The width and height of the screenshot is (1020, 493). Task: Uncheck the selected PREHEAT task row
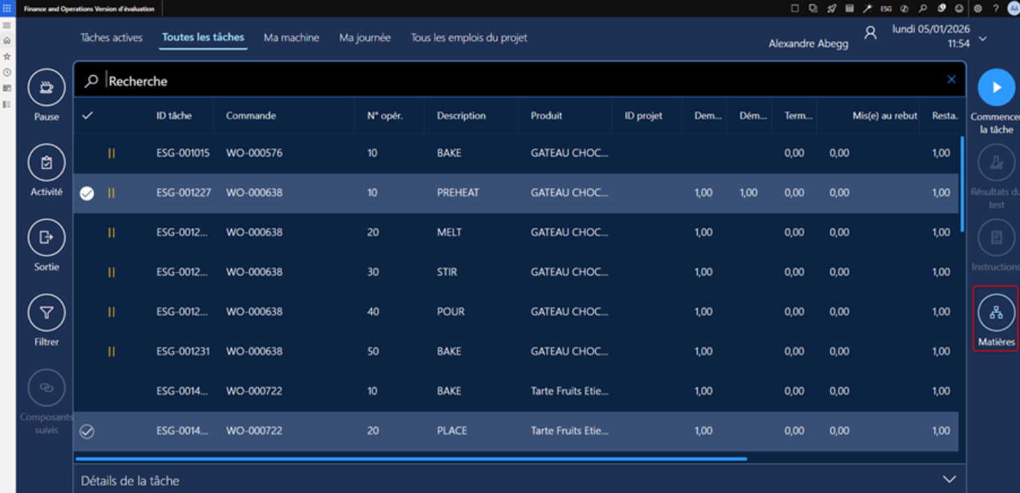[87, 193]
